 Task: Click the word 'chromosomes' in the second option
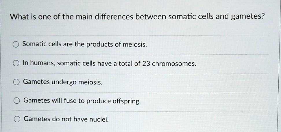[174, 64]
